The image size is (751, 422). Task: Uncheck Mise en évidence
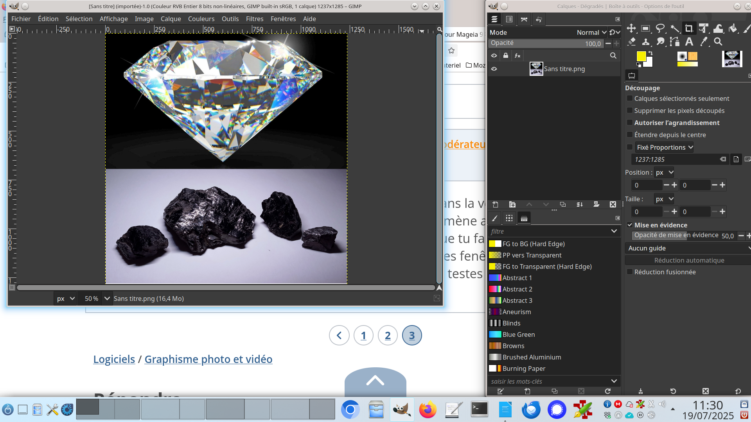[x=630, y=225]
